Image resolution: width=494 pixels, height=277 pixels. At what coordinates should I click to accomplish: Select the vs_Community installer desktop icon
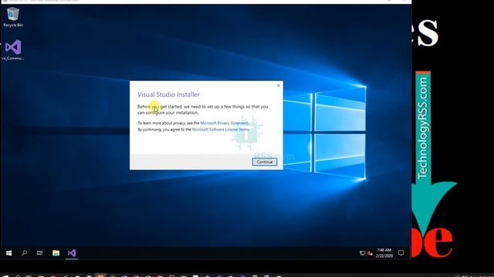pos(13,50)
